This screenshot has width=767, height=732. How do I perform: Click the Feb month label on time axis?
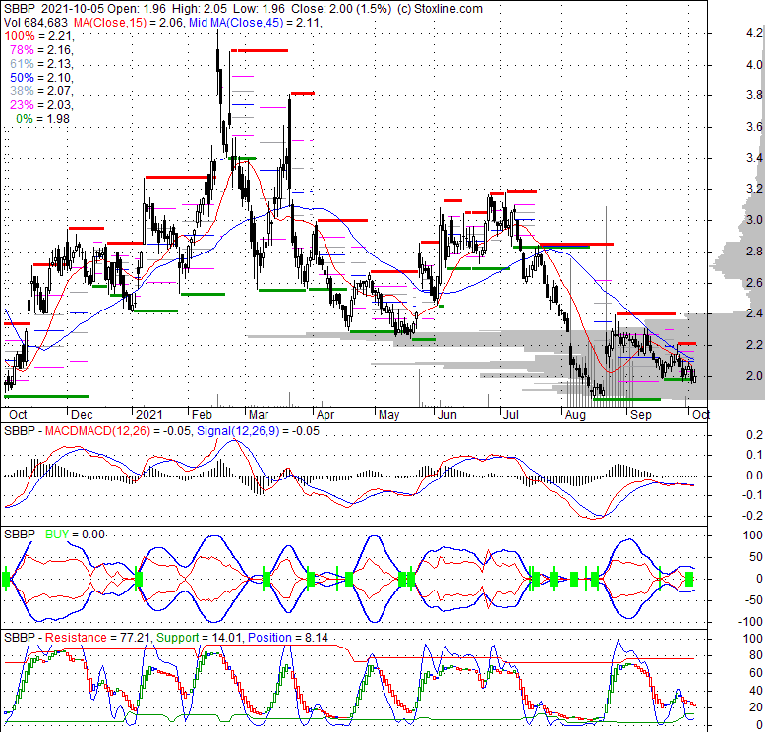202,415
